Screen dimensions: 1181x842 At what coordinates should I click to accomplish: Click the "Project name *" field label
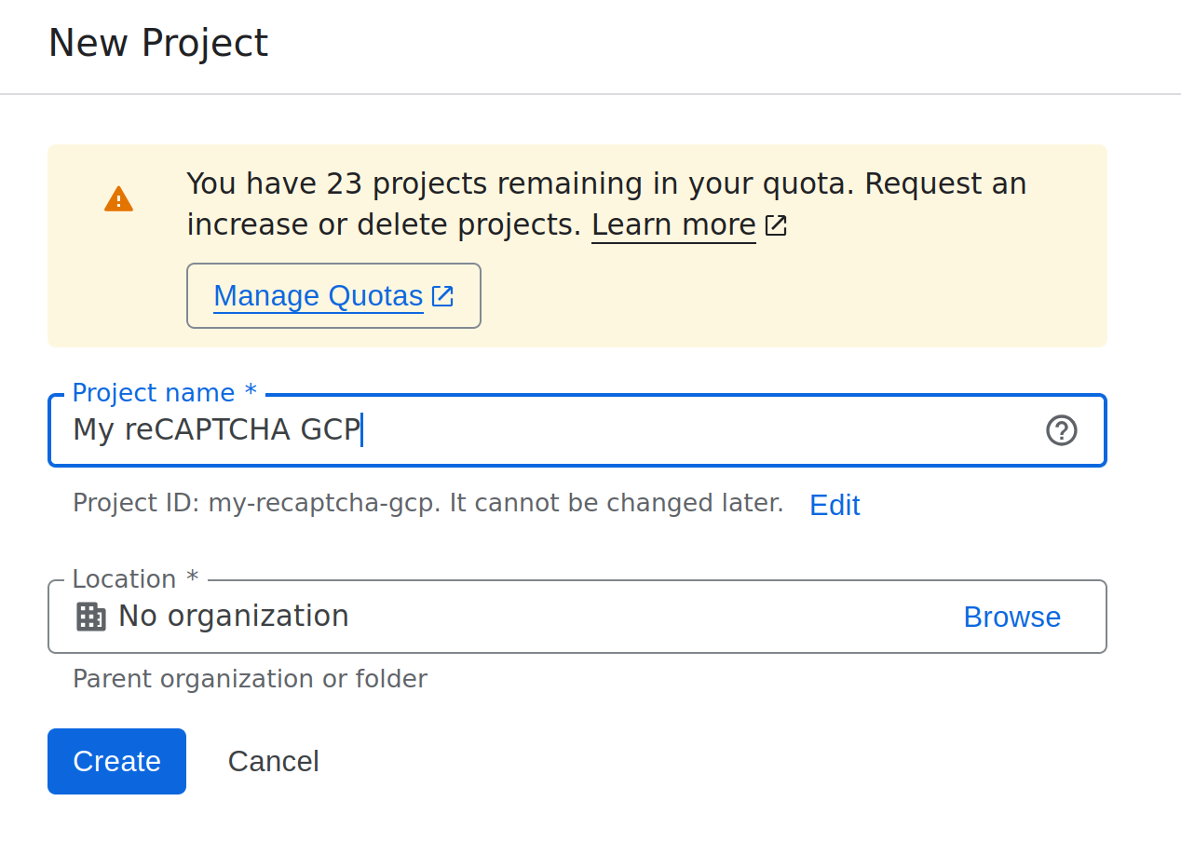tap(164, 393)
